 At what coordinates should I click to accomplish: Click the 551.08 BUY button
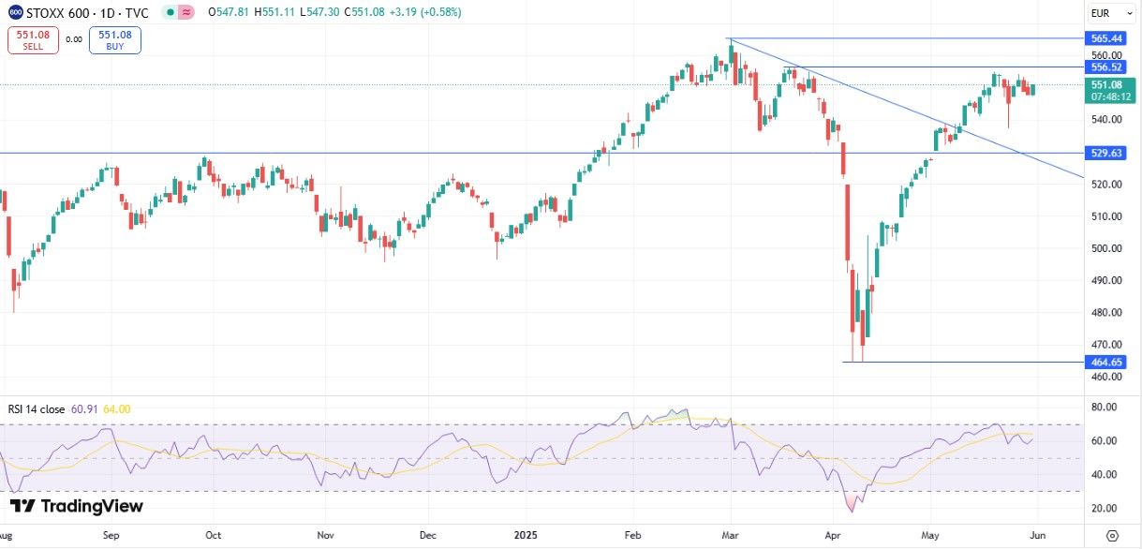(x=114, y=39)
